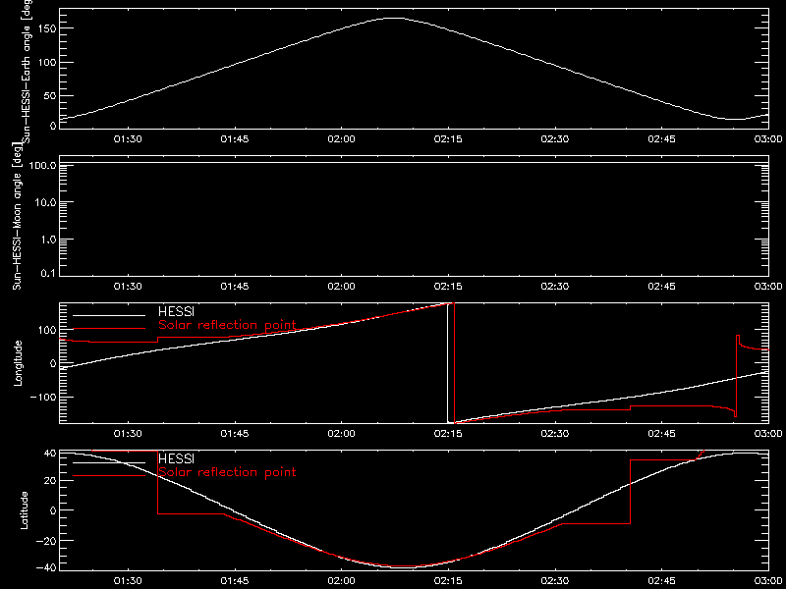Click the white HESSI legend line in Latitude plot
786x589 pixels.
click(x=109, y=462)
